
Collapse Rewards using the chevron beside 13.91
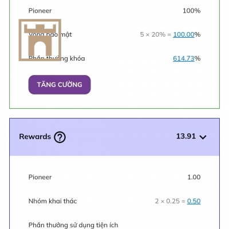(203, 137)
